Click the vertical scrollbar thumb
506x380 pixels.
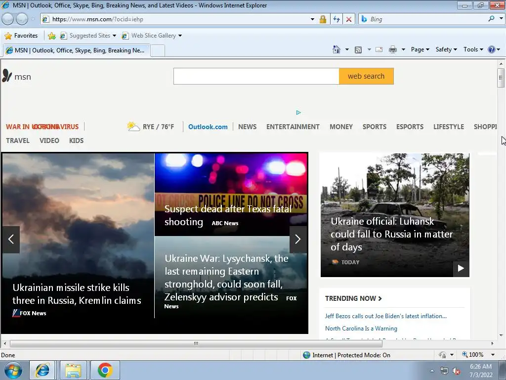501,78
